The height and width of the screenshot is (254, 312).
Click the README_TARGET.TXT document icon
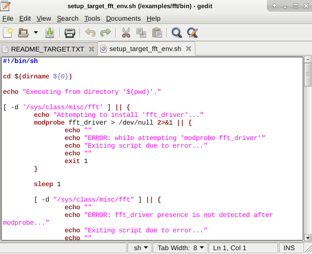pyautogui.click(x=5, y=49)
